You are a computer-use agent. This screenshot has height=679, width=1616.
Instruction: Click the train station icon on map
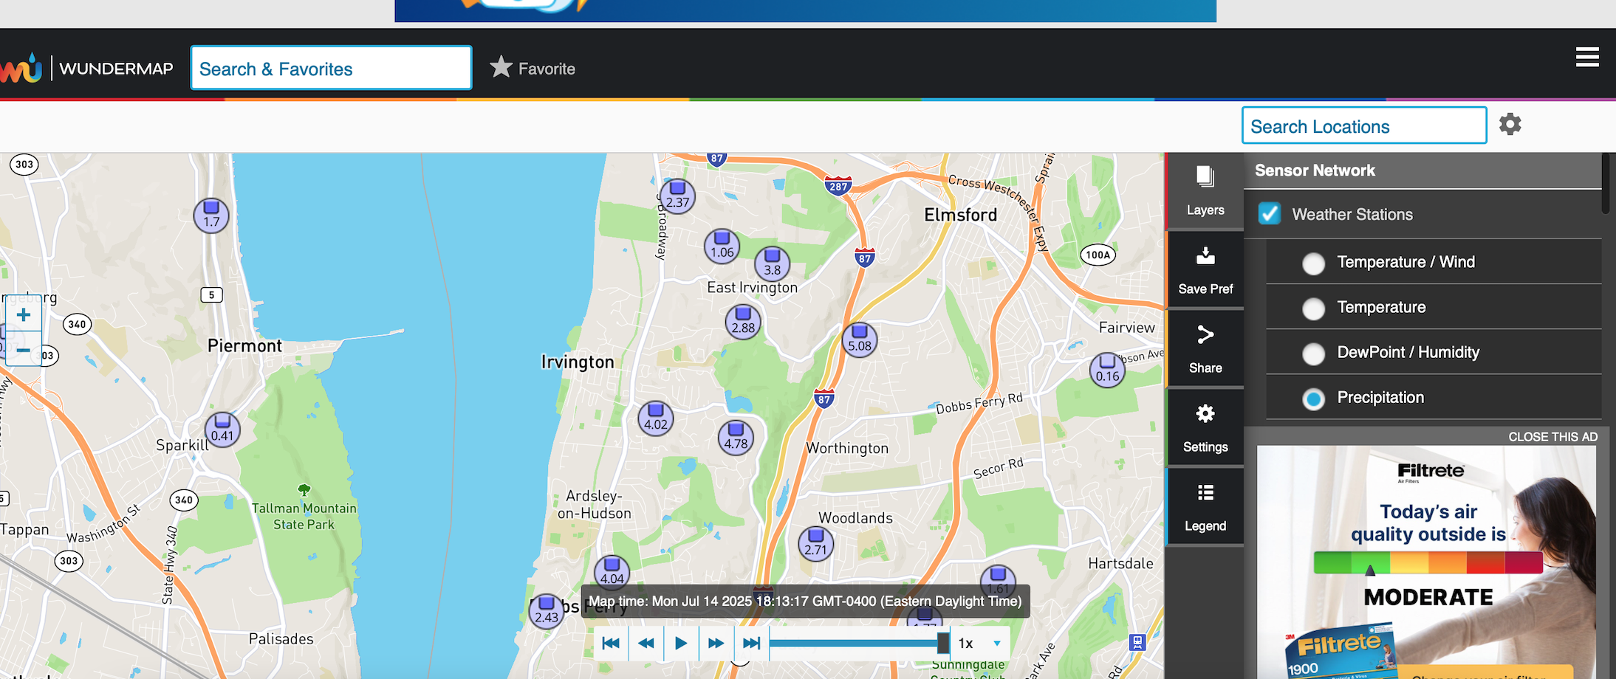pyautogui.click(x=1137, y=641)
